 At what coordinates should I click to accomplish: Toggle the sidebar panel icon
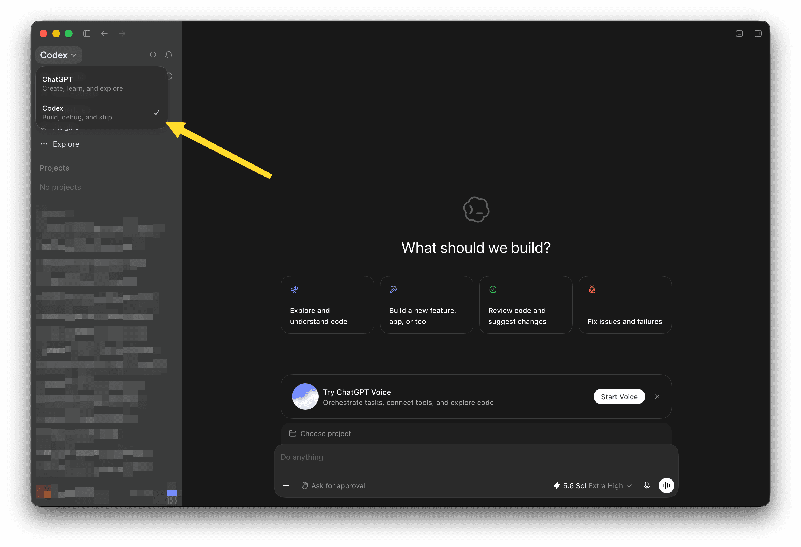click(87, 34)
